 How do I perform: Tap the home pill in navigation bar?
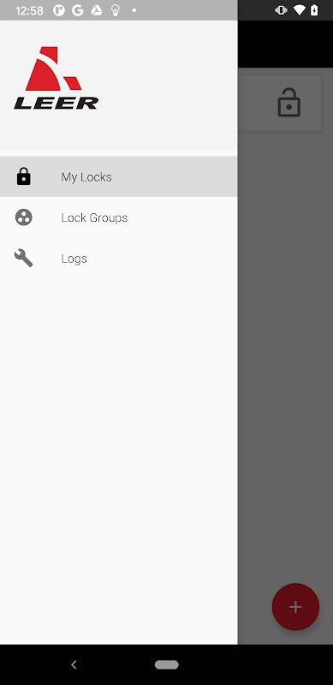click(x=166, y=664)
